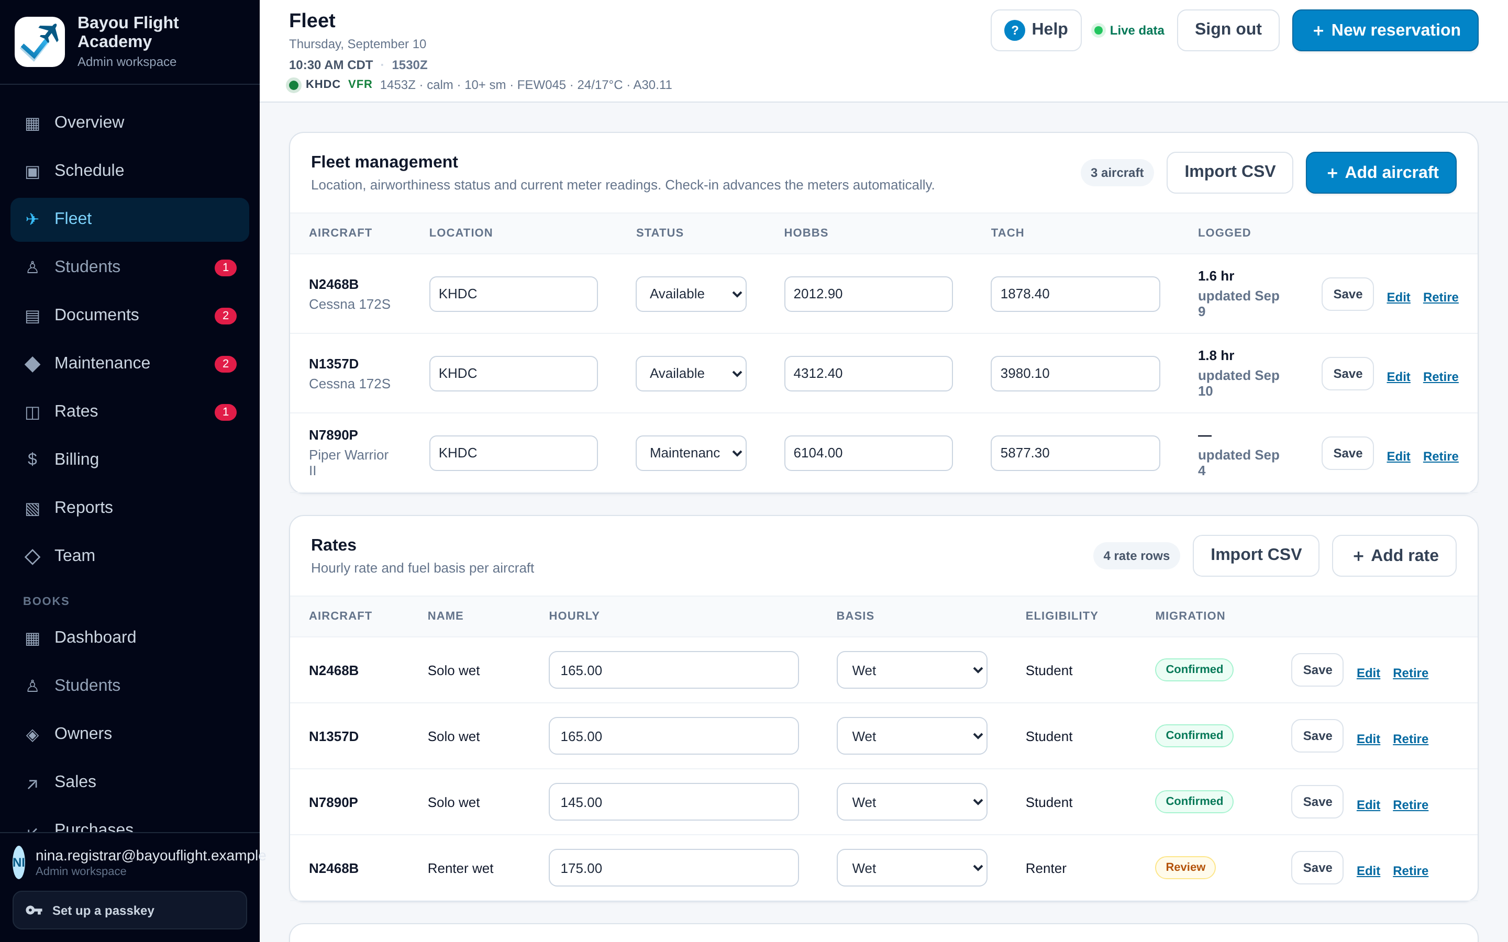The image size is (1508, 942).
Task: Click the Billing dollar icon
Action: [32, 460]
